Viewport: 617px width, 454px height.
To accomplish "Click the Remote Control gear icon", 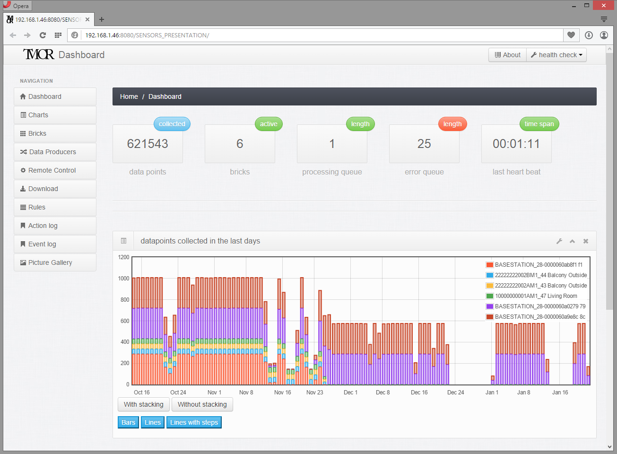I will coord(23,170).
